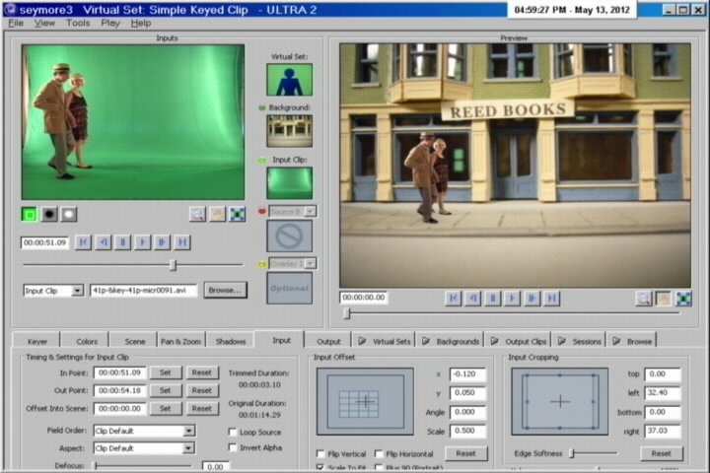Activate zoom magnifier tool in Inputs panel
The height and width of the screenshot is (473, 710).
tap(197, 214)
